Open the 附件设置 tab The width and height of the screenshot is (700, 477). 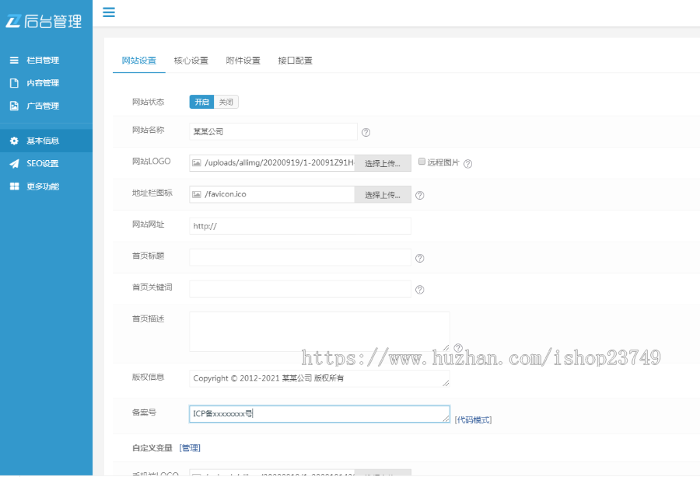243,61
